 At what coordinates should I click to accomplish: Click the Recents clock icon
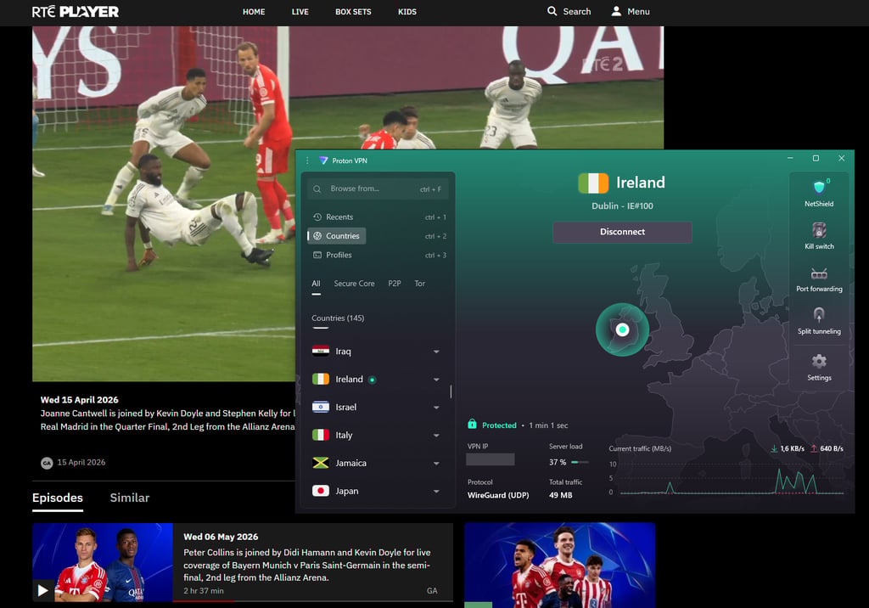317,217
